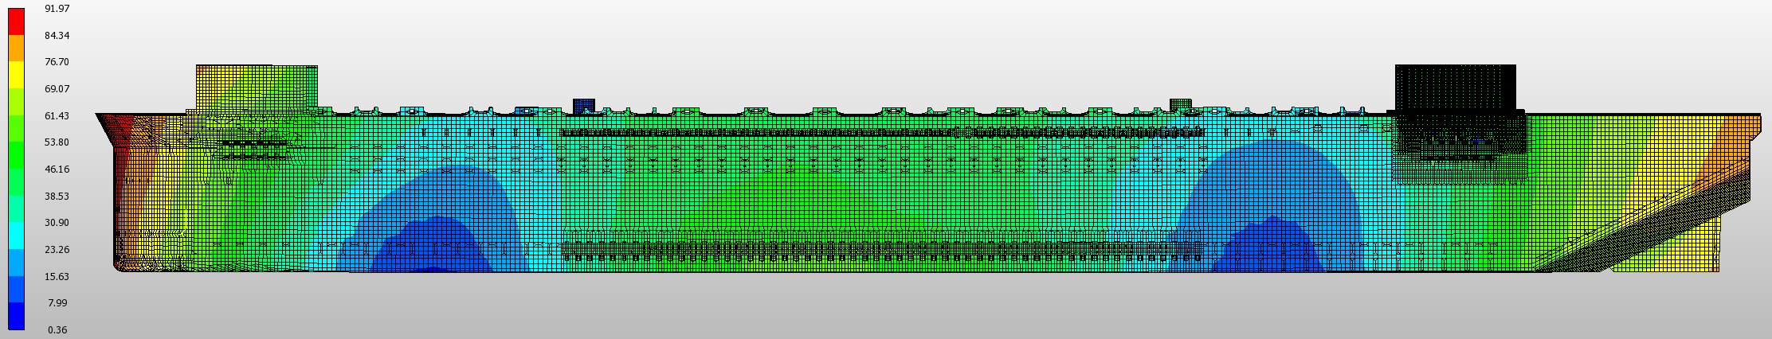This screenshot has height=339, width=1772.
Task: Click the legend value 7.99
Action: point(57,303)
